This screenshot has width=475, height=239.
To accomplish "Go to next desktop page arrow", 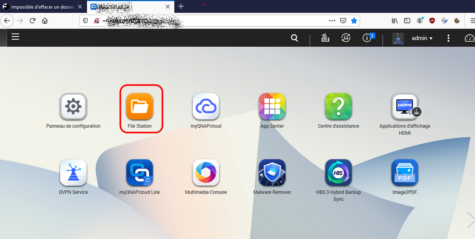I will click(x=471, y=220).
